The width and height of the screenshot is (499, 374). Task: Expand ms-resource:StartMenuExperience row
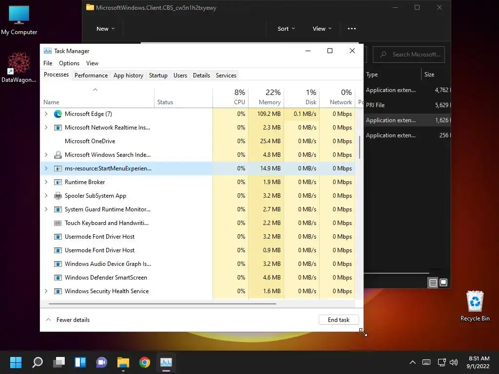point(46,168)
